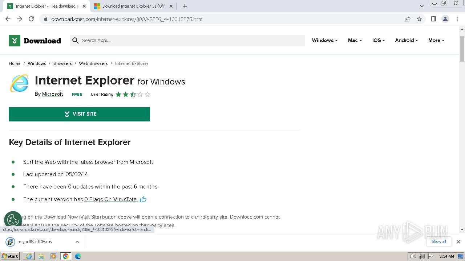This screenshot has width=465, height=261.
Task: Open the Chrome profile avatar
Action: [x=445, y=19]
